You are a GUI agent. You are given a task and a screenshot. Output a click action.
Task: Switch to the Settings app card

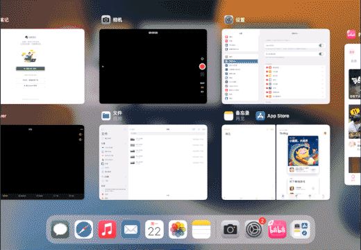click(276, 67)
